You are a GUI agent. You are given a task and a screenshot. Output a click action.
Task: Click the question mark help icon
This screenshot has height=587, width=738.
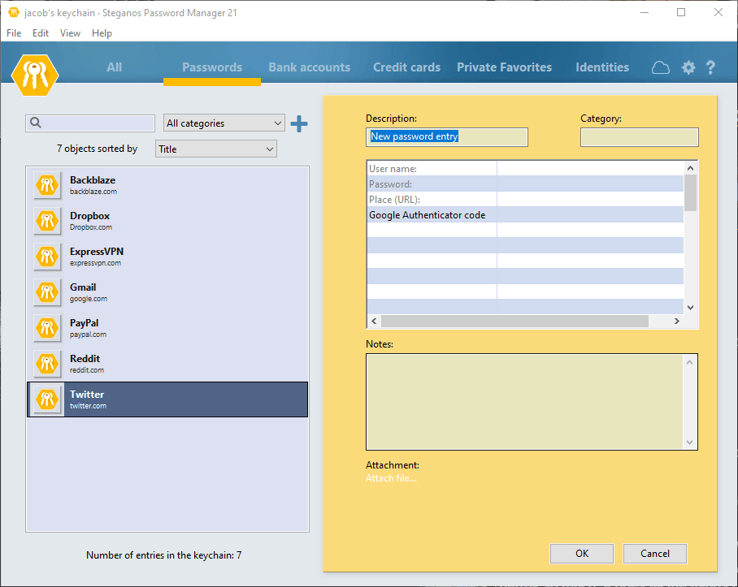[x=710, y=67]
